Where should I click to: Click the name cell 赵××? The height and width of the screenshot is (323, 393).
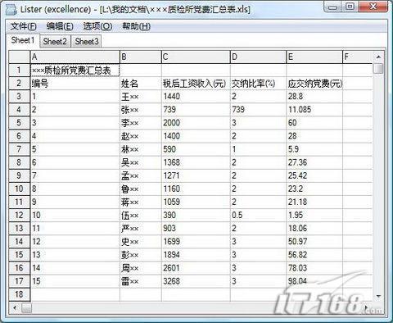(141, 136)
